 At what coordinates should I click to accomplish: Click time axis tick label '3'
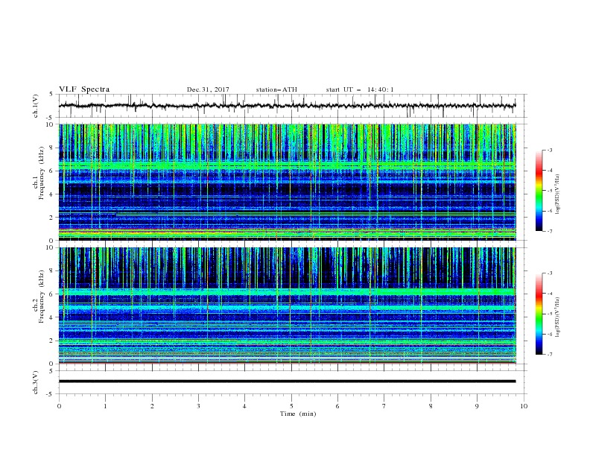(198, 406)
